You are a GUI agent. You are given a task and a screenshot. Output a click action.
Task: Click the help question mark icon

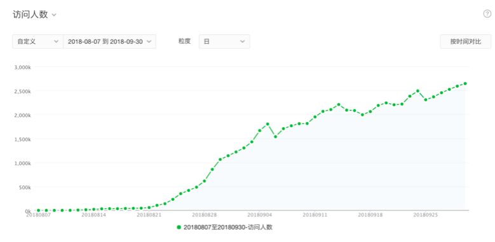tap(487, 14)
